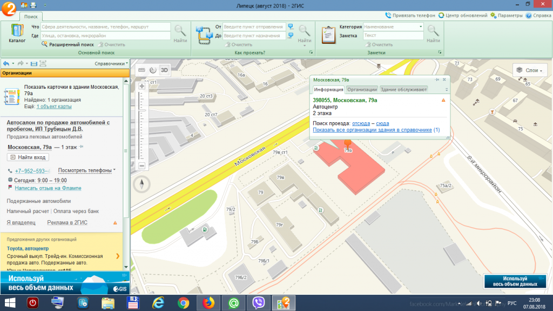Expand Заметки group launcher
Screen dimensions: 553x311
coord(440,52)
